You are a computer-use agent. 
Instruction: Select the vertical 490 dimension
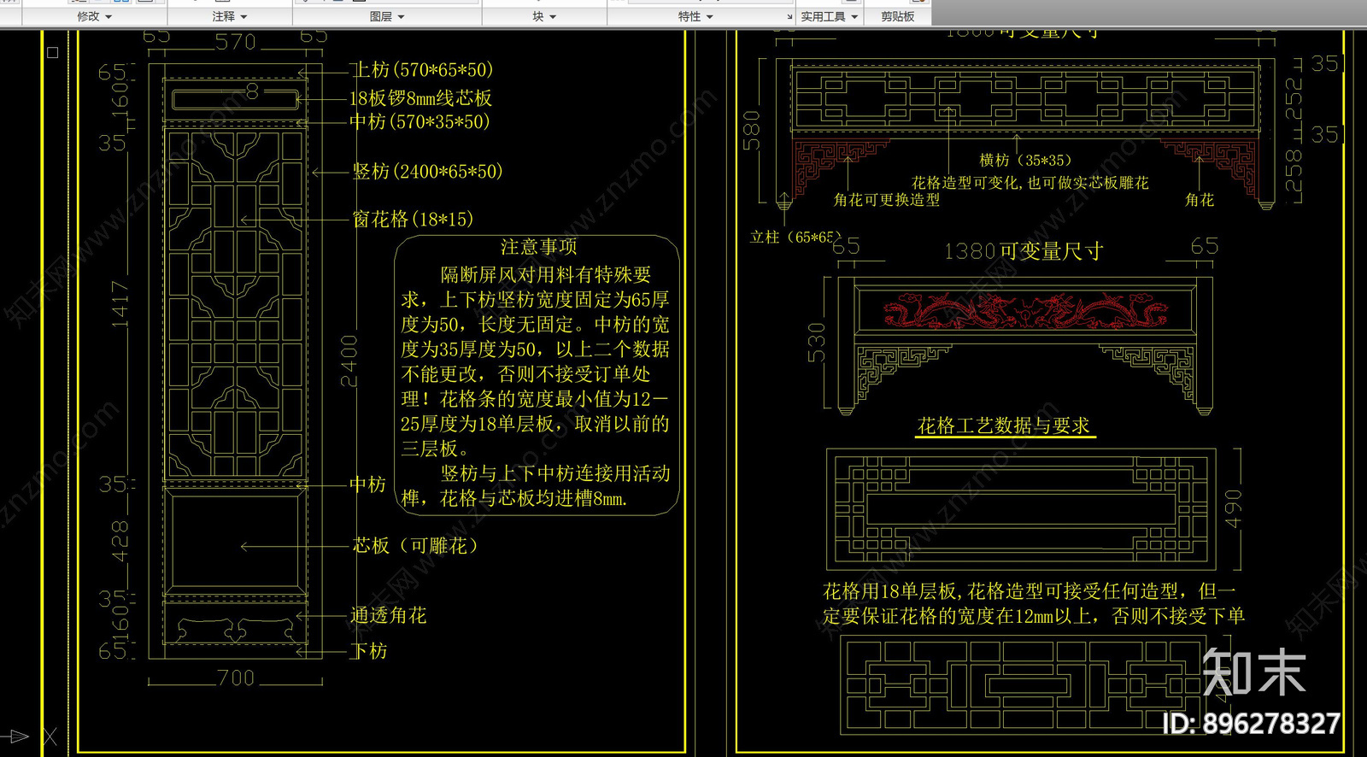1233,508
